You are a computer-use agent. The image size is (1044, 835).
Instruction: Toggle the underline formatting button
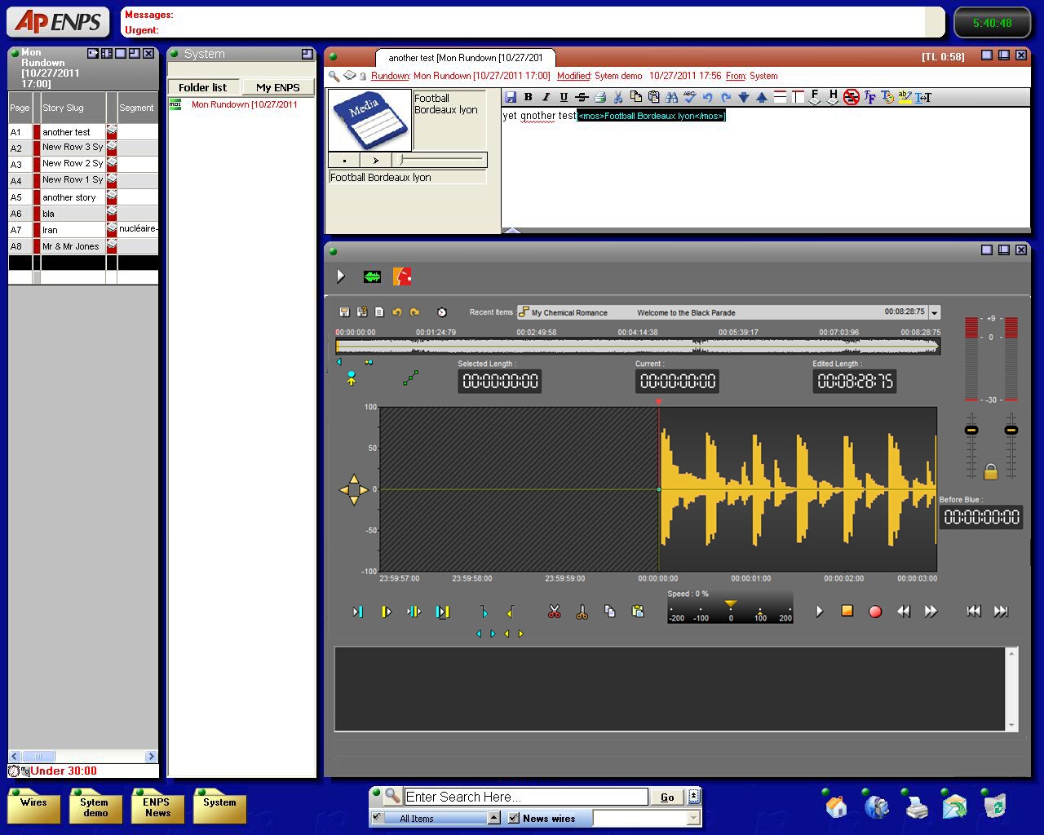564,97
